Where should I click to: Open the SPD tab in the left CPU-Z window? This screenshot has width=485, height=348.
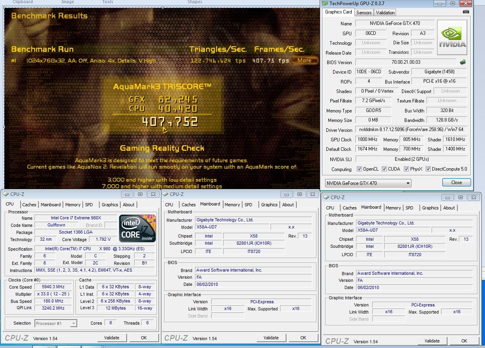[89, 205]
